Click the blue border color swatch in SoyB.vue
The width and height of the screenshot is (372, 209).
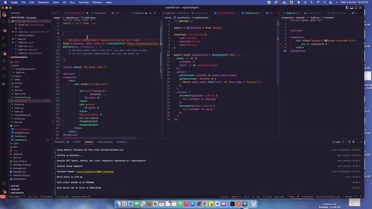click(325, 41)
